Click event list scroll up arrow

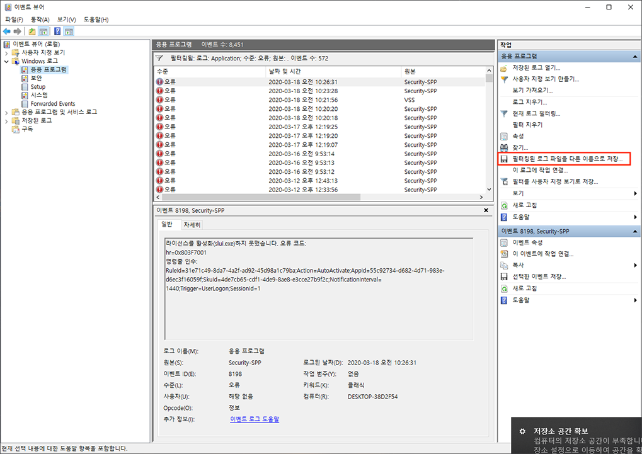click(489, 71)
